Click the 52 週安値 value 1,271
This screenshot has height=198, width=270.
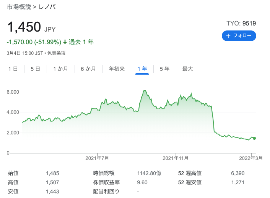(x=237, y=182)
